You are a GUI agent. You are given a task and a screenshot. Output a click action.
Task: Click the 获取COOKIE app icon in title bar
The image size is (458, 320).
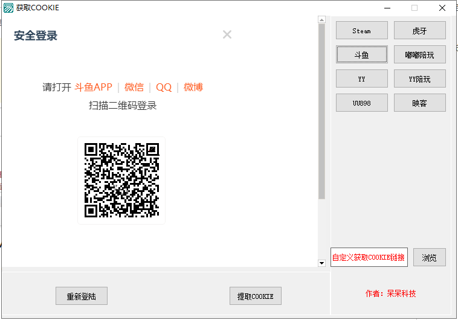click(x=8, y=8)
